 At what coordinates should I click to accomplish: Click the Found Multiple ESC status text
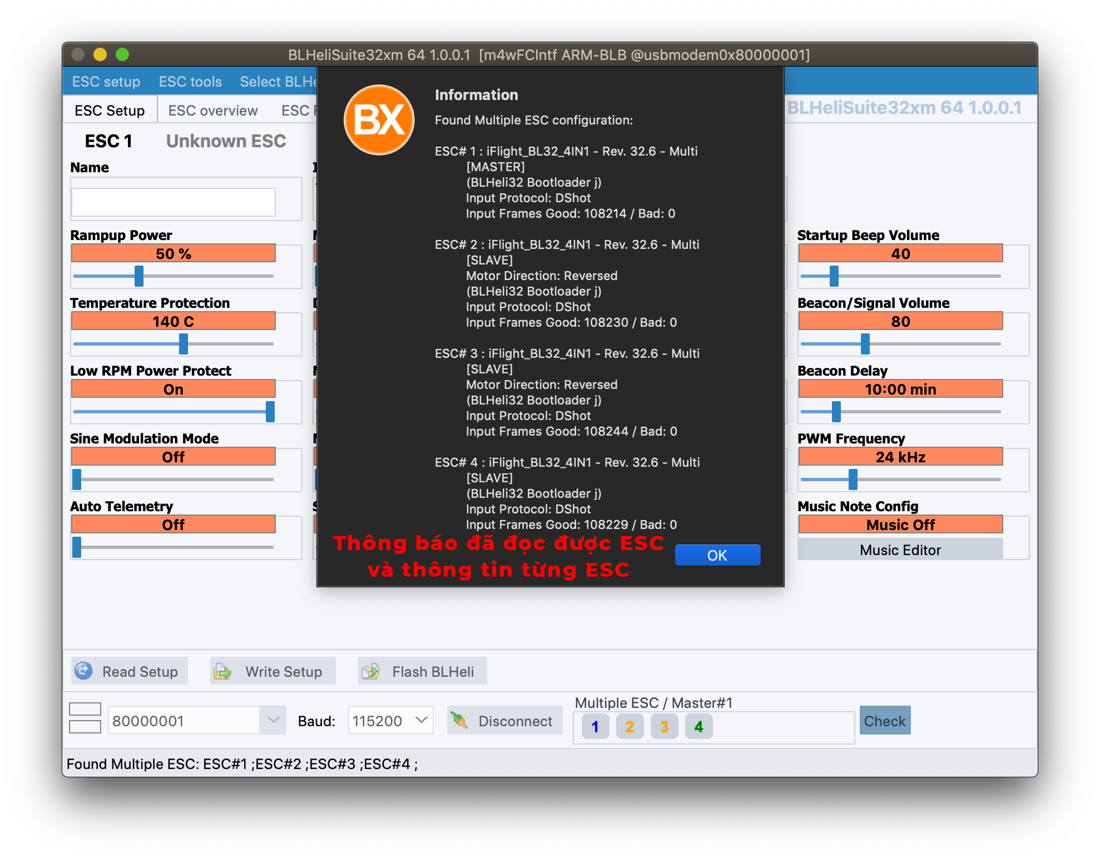click(242, 764)
